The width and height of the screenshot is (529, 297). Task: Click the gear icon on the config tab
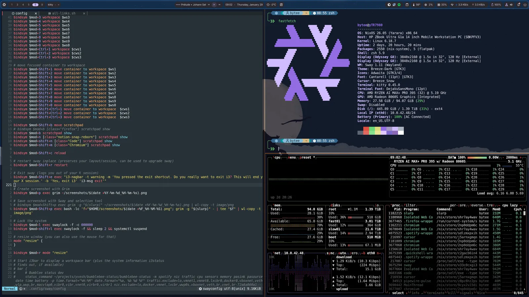coord(14,13)
